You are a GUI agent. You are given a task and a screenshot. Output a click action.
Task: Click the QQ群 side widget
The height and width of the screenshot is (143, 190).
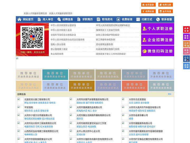click(186, 59)
